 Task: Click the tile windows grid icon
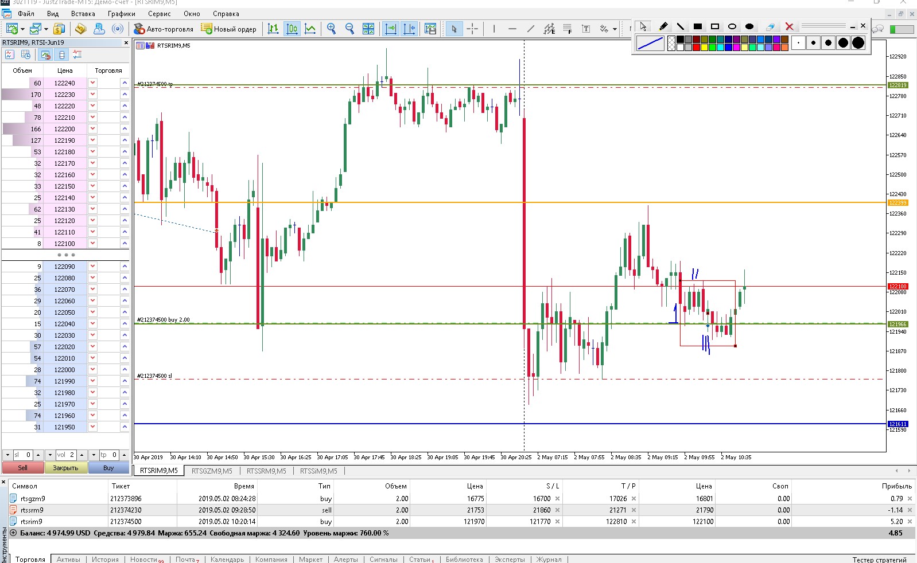tap(368, 29)
